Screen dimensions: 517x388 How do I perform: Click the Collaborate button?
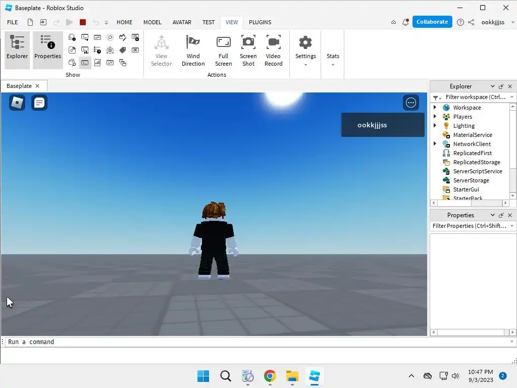(432, 22)
